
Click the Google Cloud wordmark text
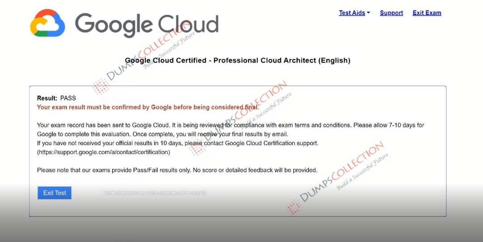[x=147, y=25]
